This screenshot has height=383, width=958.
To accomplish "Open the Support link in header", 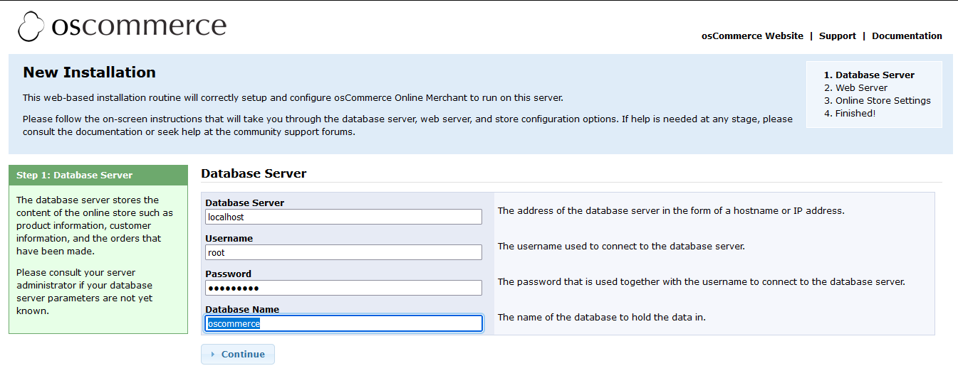I will click(837, 36).
